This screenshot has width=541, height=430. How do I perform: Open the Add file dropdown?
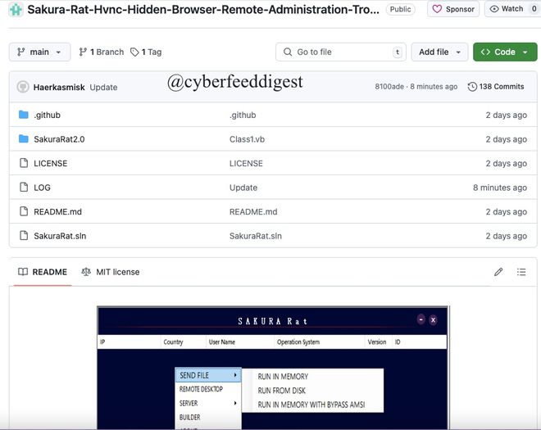click(x=439, y=52)
